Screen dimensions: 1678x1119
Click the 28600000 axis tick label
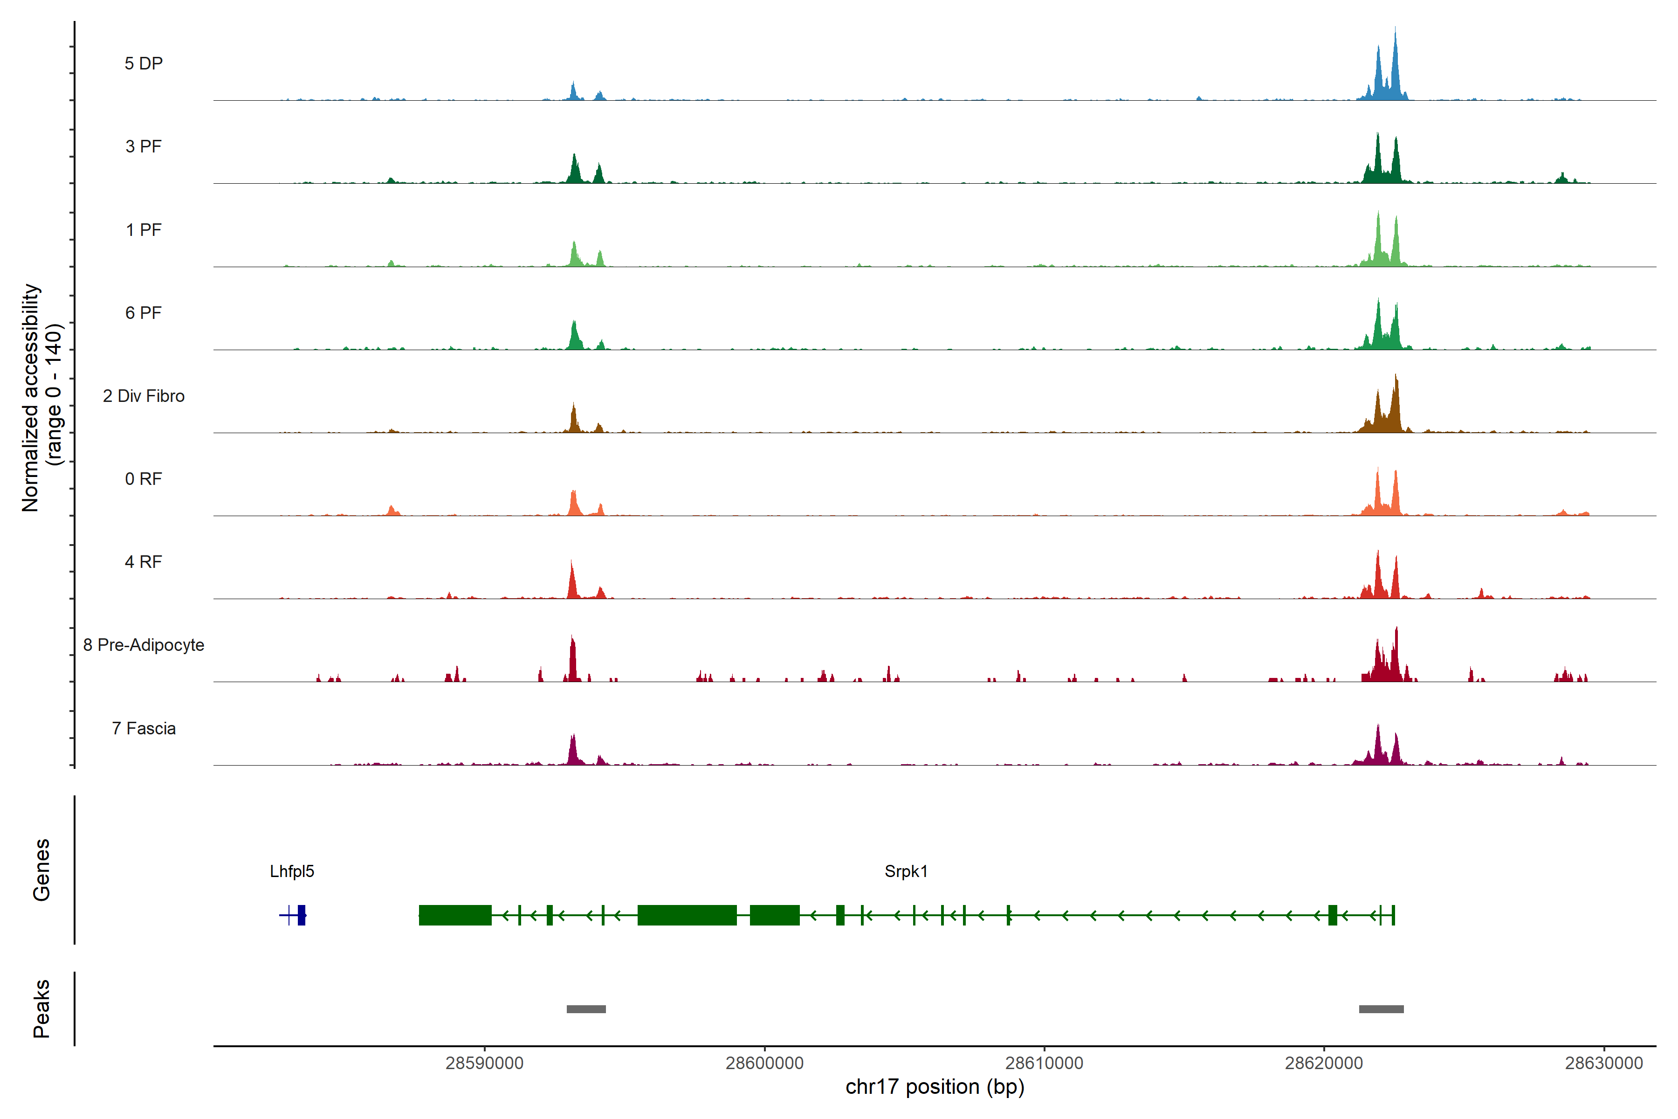coord(764,1064)
